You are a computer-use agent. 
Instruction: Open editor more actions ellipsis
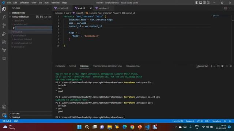[230, 8]
